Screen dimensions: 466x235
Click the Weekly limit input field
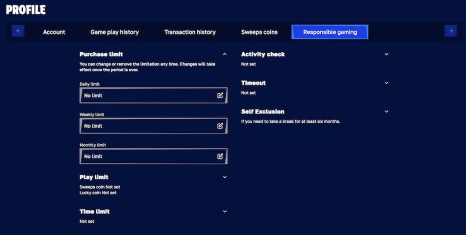pos(146,126)
